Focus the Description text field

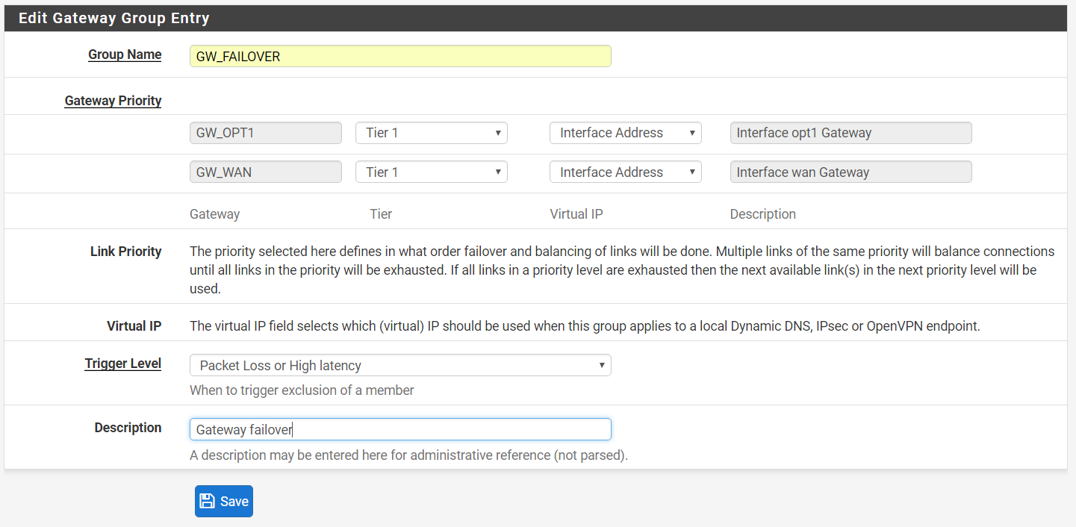(400, 429)
